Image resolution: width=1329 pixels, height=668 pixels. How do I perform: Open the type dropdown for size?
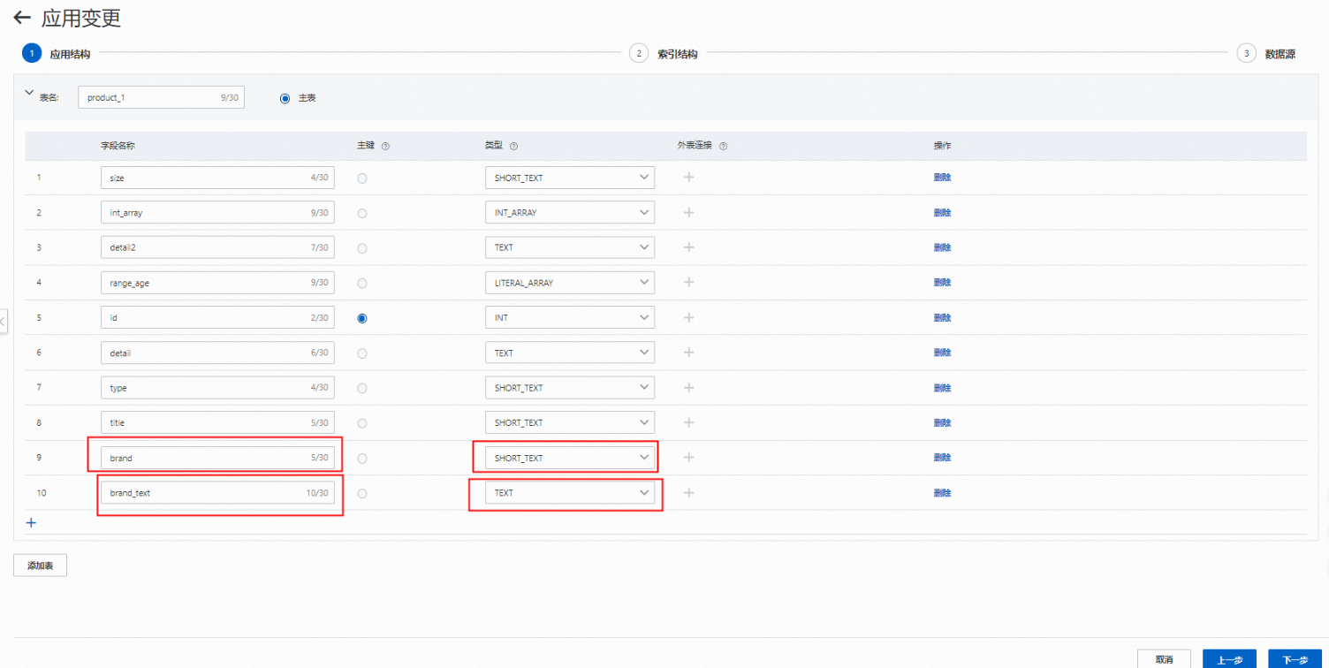point(570,178)
